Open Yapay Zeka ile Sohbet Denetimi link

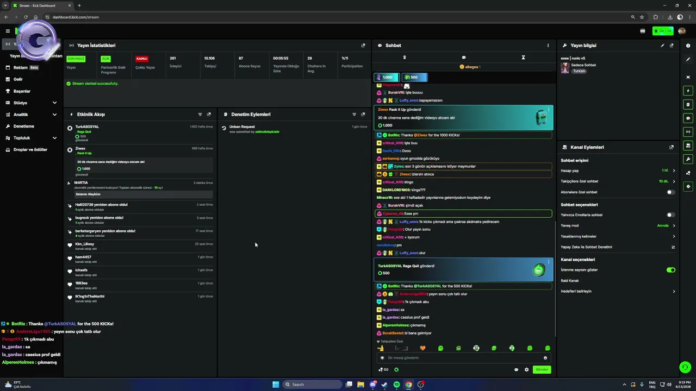(618, 247)
